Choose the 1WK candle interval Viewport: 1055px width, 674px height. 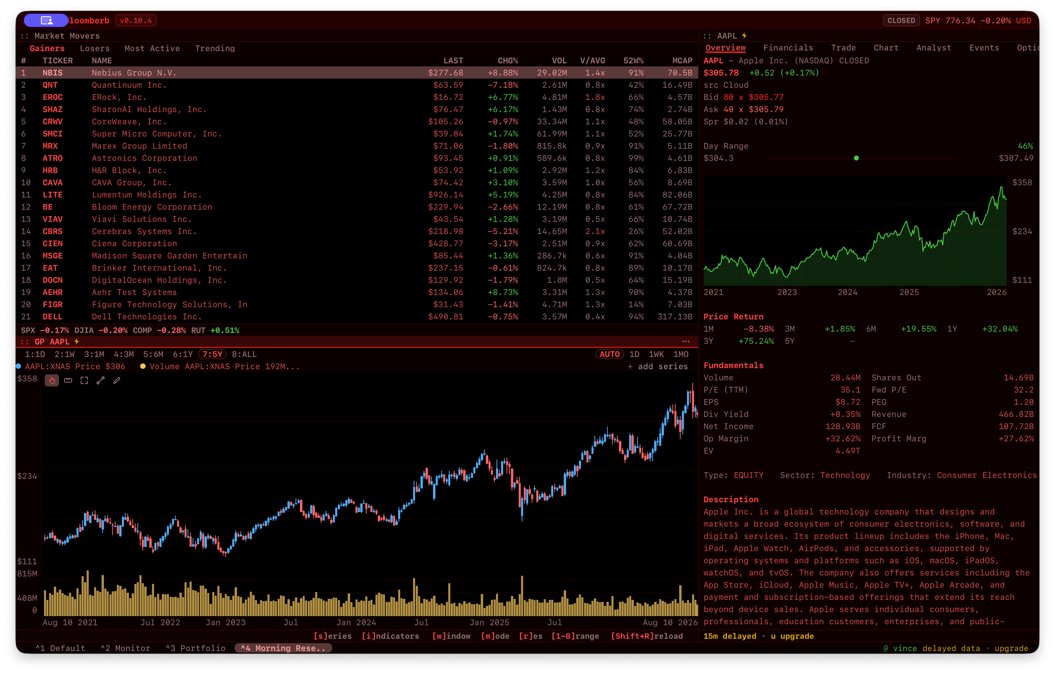click(x=656, y=354)
